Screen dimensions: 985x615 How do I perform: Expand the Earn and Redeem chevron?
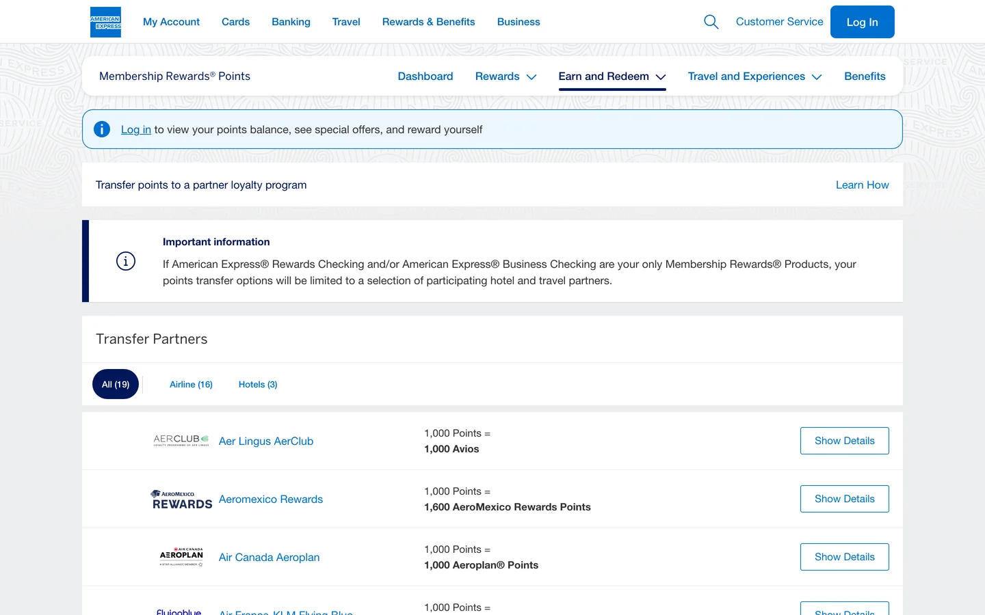tap(661, 77)
